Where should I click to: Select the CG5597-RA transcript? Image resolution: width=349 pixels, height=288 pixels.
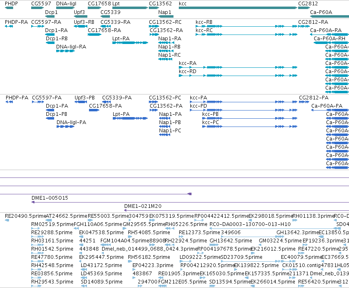coord(38,26)
